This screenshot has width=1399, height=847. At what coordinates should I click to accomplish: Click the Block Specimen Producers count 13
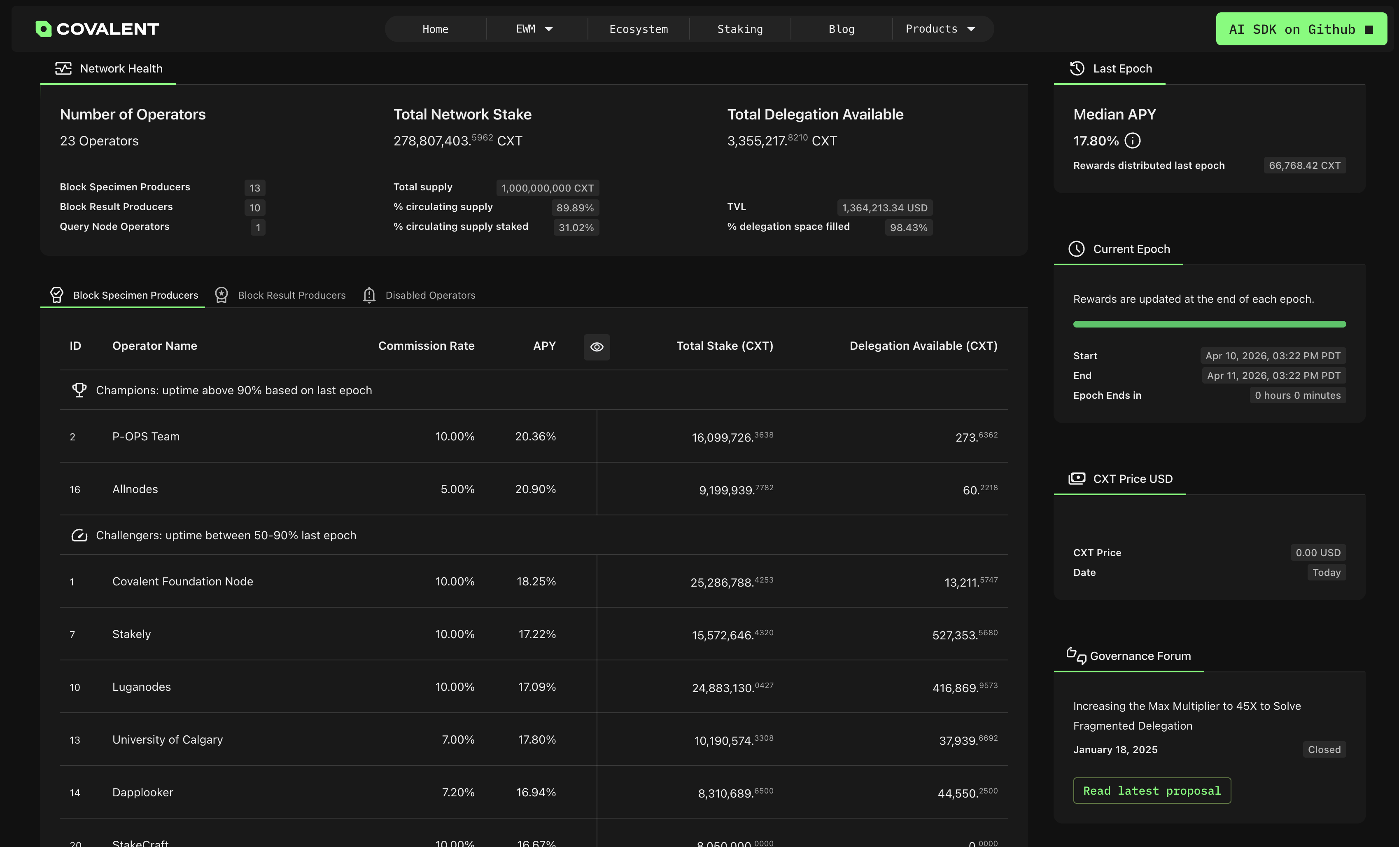[x=254, y=188]
